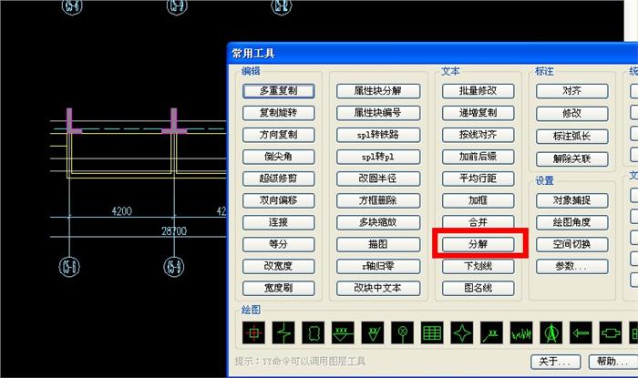
Task: Click the 常用工具 dialog title bar
Action: (x=433, y=53)
